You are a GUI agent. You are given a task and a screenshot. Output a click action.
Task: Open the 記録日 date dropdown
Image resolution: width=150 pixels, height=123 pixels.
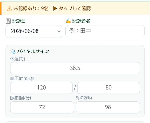point(34,31)
